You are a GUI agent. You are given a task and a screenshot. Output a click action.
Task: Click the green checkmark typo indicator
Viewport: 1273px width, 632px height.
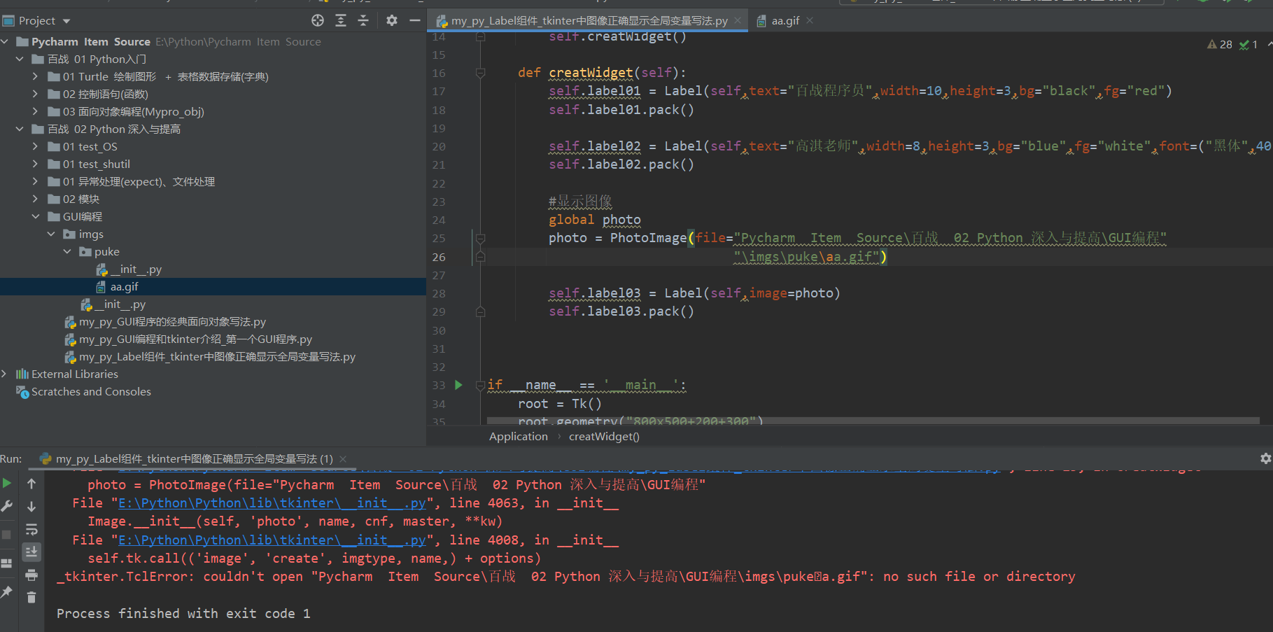point(1249,45)
